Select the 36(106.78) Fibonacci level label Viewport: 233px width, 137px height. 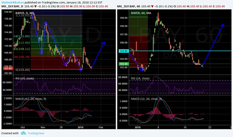pos(22,57)
